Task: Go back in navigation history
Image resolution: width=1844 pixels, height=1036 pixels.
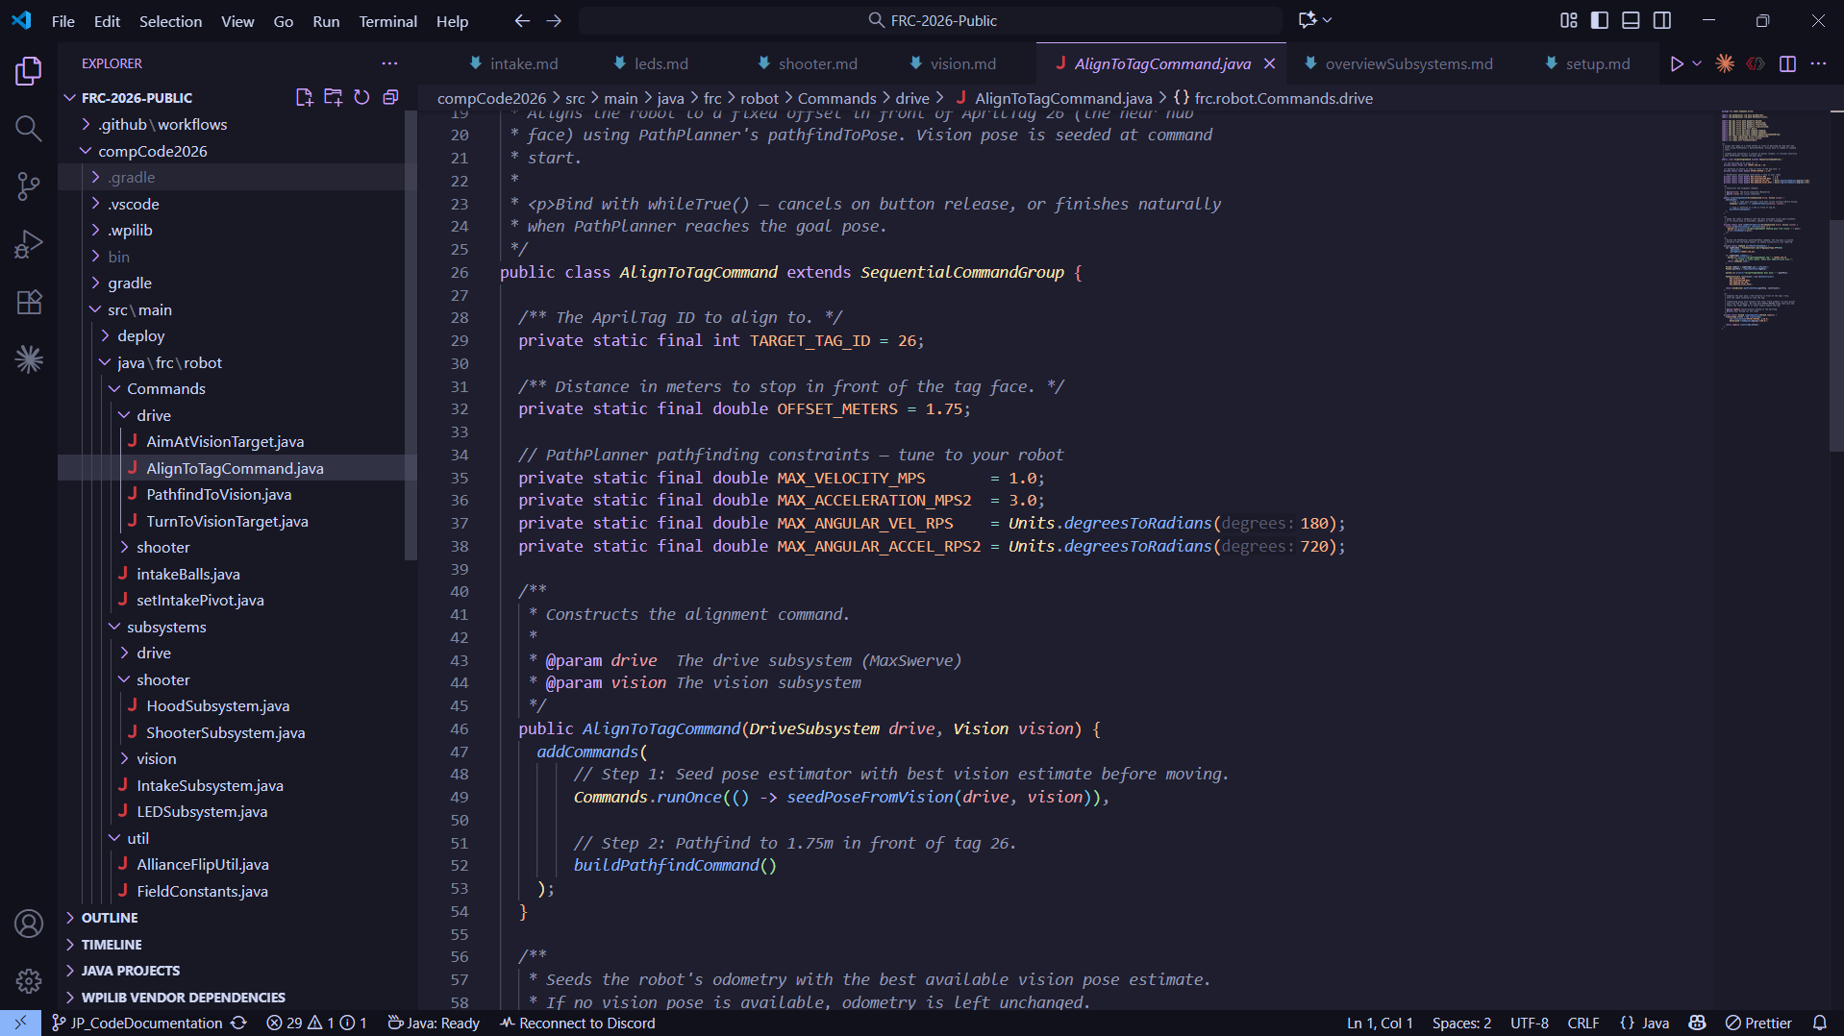Action: [x=522, y=20]
